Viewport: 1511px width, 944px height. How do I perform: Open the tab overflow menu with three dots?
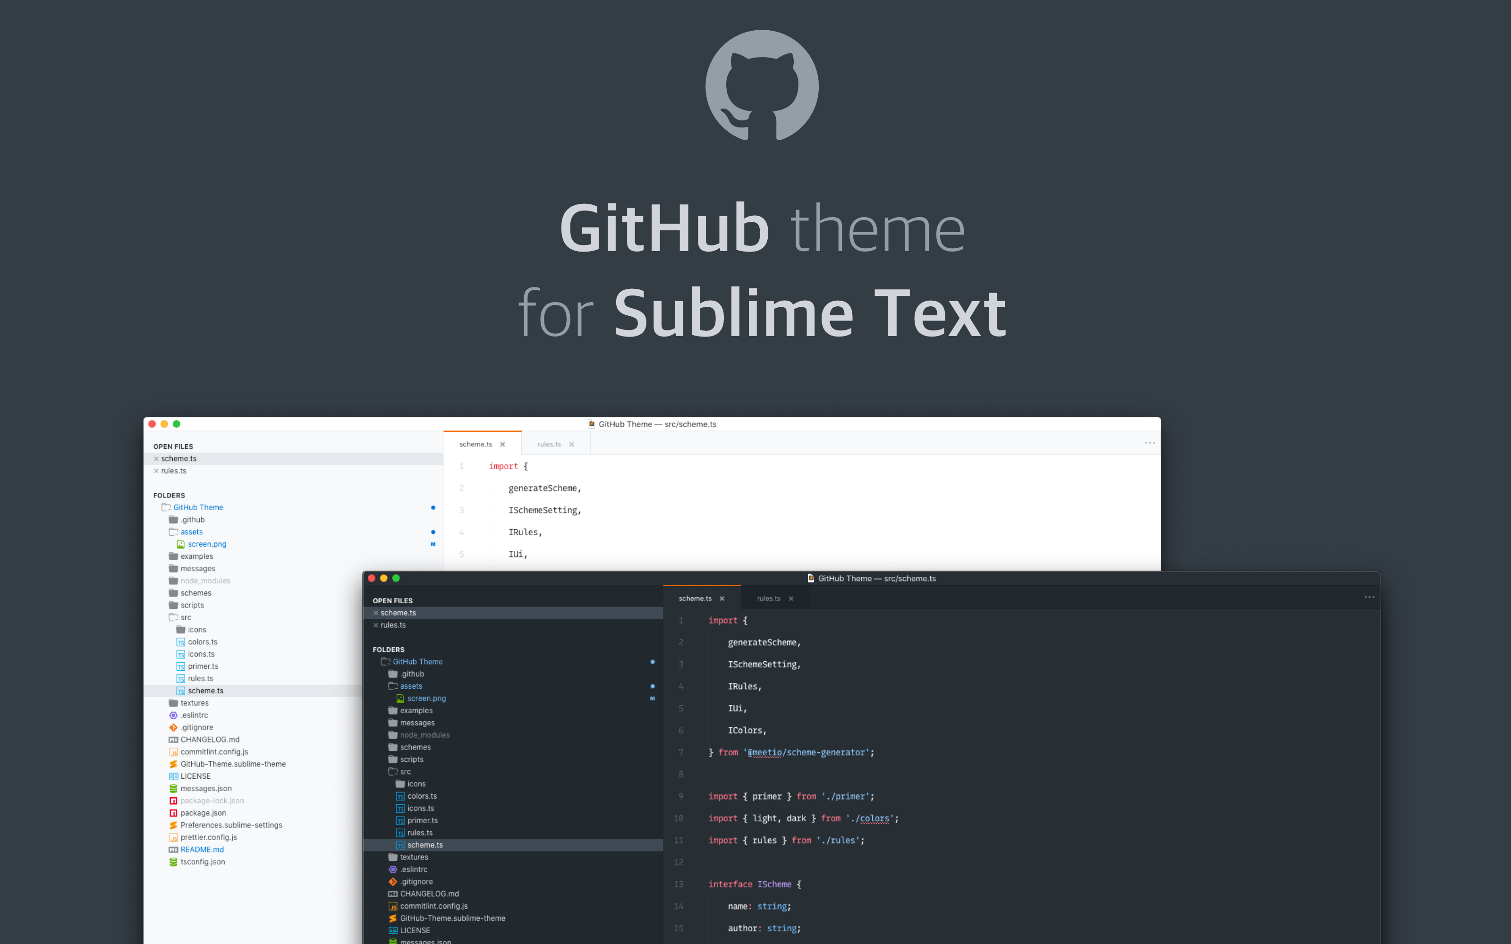click(x=1370, y=598)
